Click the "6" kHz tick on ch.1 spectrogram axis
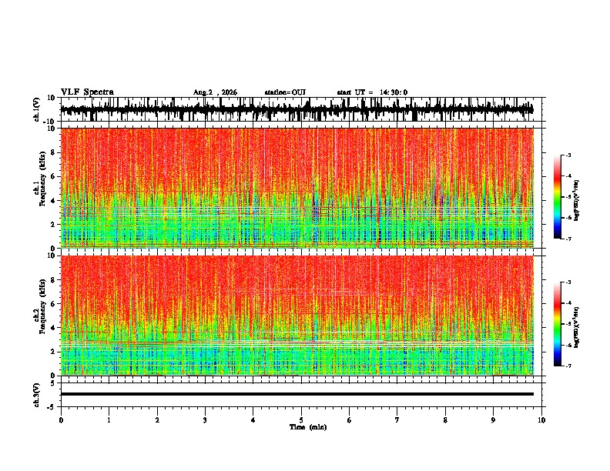The height and width of the screenshot is (471, 610). point(54,176)
